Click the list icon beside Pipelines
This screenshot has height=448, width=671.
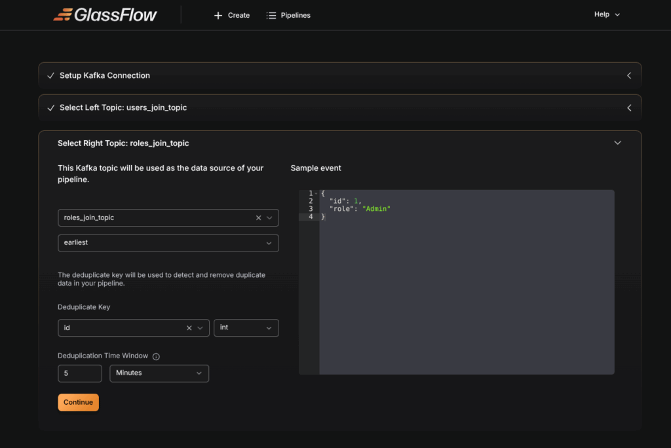271,15
